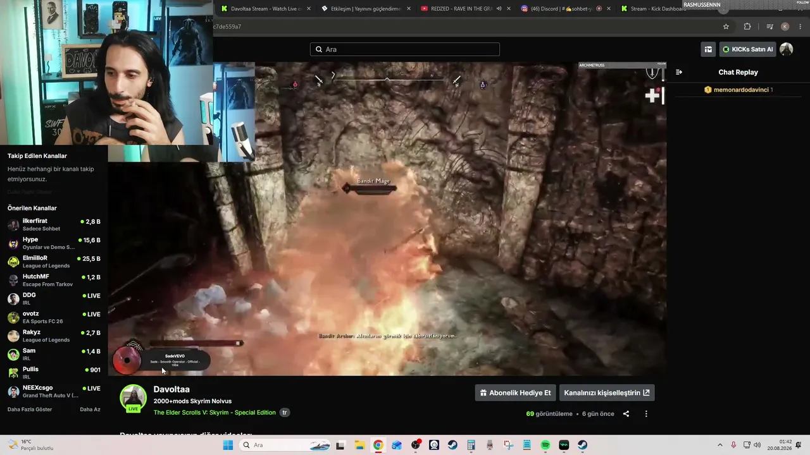
Task: Open Sam's IRL channel
Action: pos(54,355)
